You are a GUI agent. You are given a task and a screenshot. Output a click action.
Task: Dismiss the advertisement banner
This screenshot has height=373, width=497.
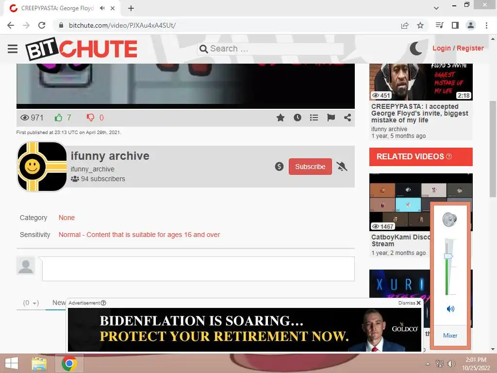click(x=410, y=303)
